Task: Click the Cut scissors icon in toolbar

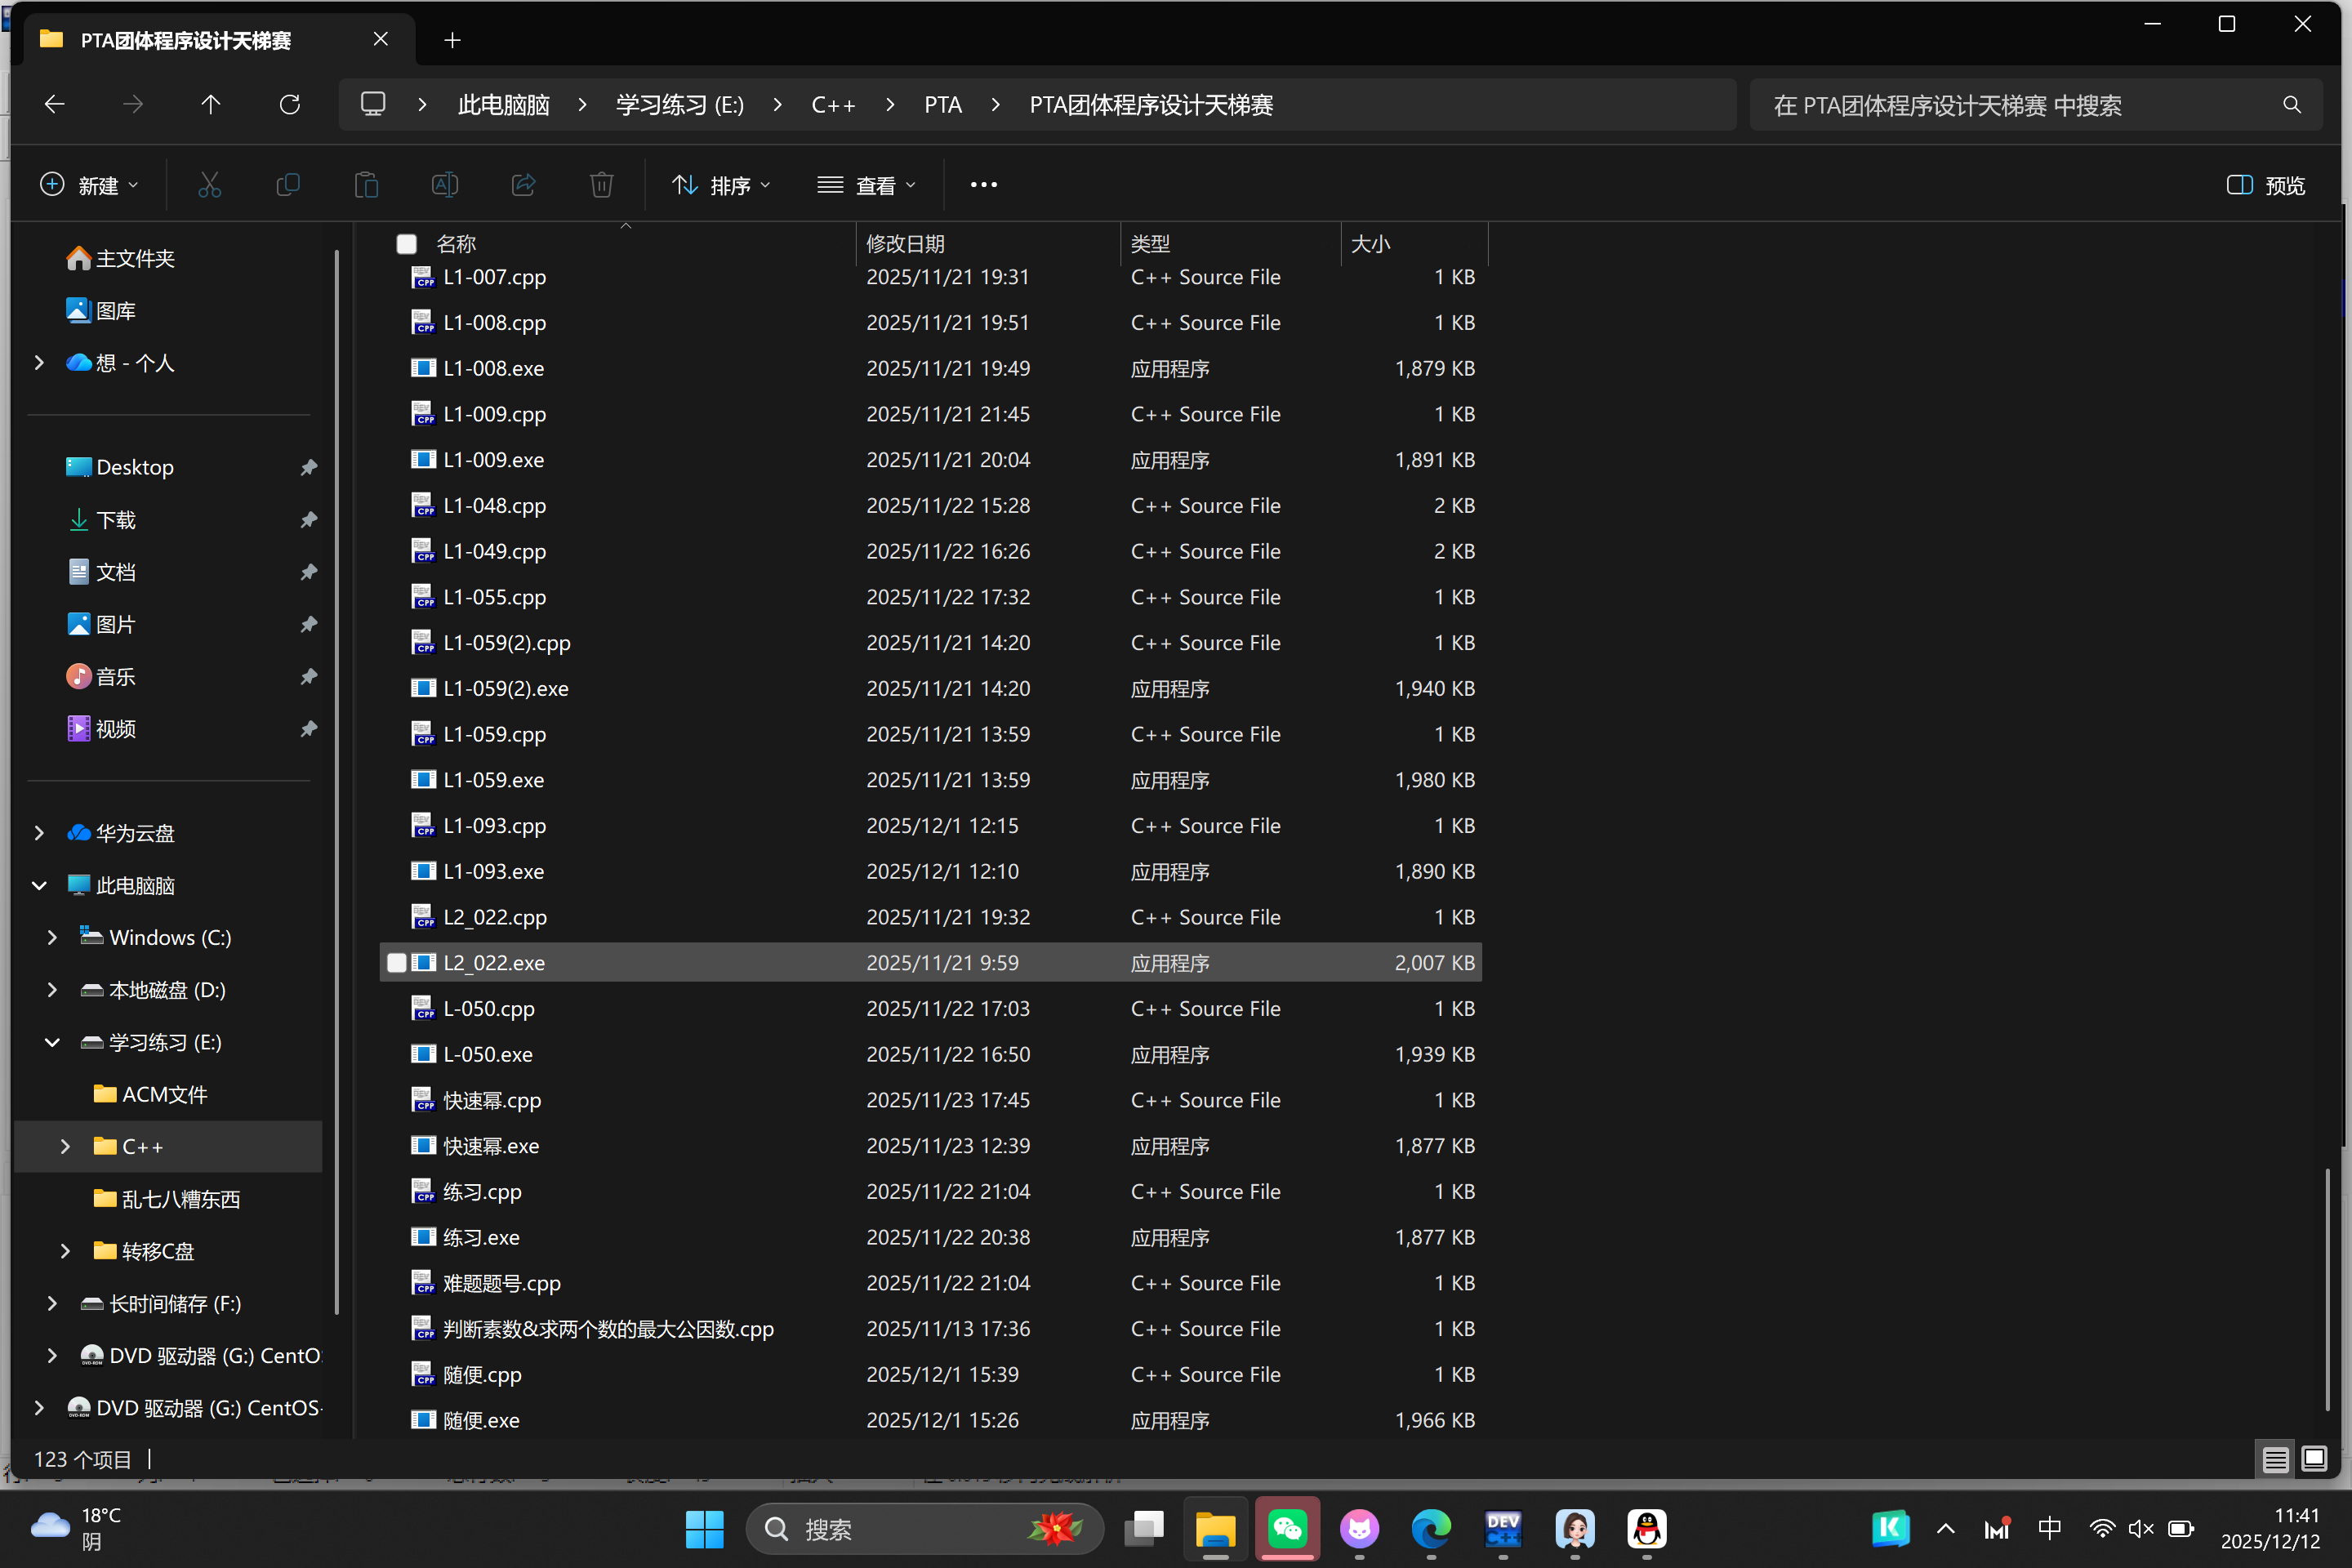Action: point(209,185)
